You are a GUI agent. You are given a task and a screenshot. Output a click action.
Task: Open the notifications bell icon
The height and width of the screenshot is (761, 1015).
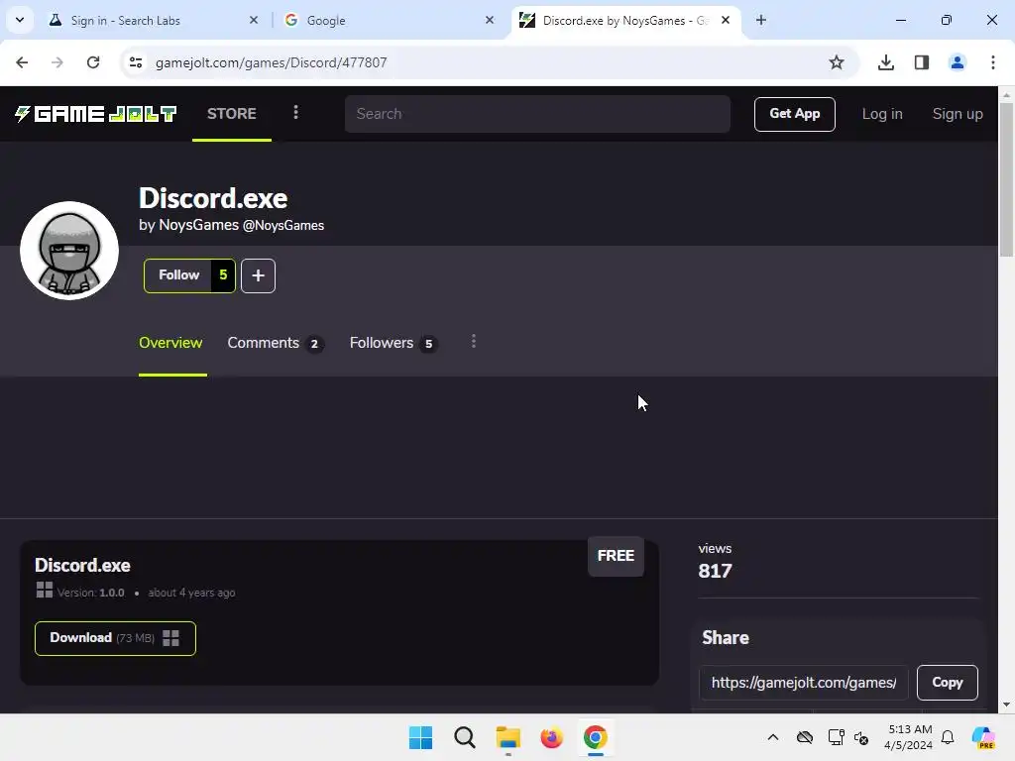(948, 737)
